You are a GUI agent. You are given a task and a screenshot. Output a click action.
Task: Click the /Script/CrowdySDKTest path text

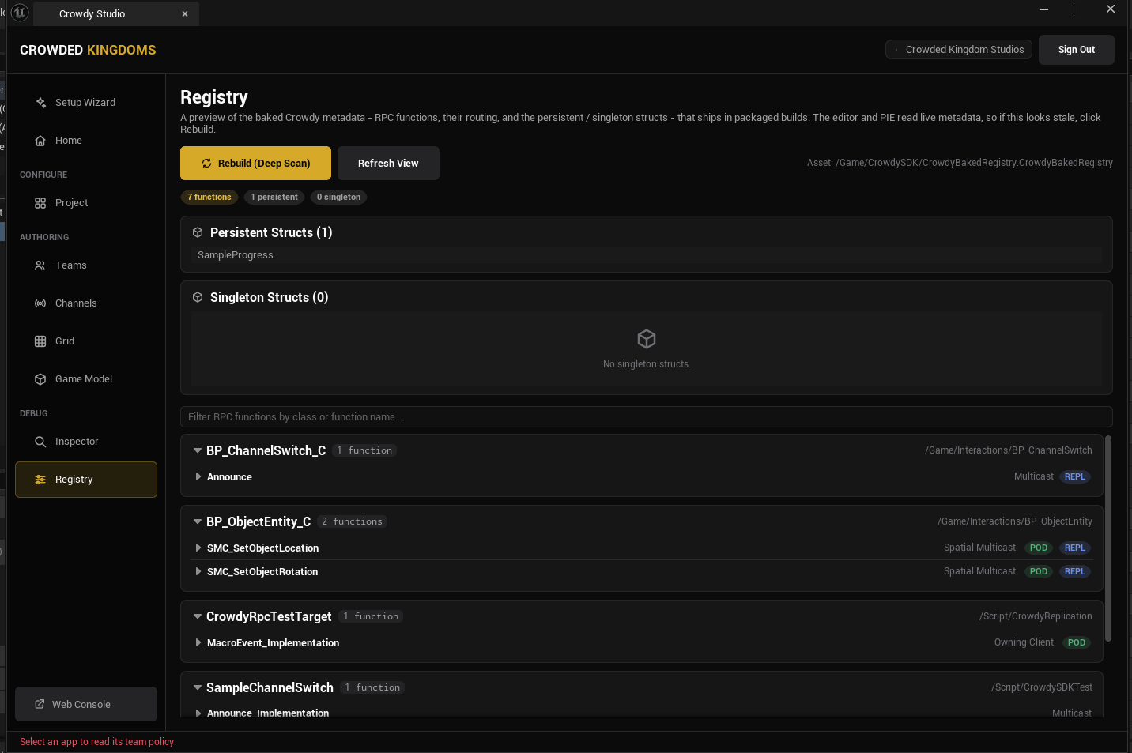pos(1042,687)
